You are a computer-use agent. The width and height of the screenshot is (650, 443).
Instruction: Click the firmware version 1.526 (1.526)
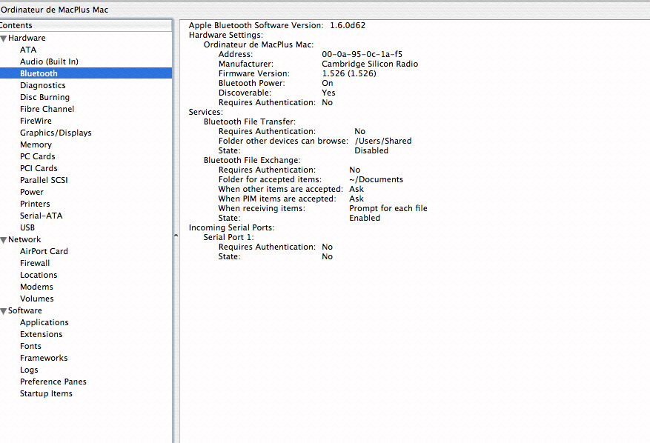coord(349,73)
